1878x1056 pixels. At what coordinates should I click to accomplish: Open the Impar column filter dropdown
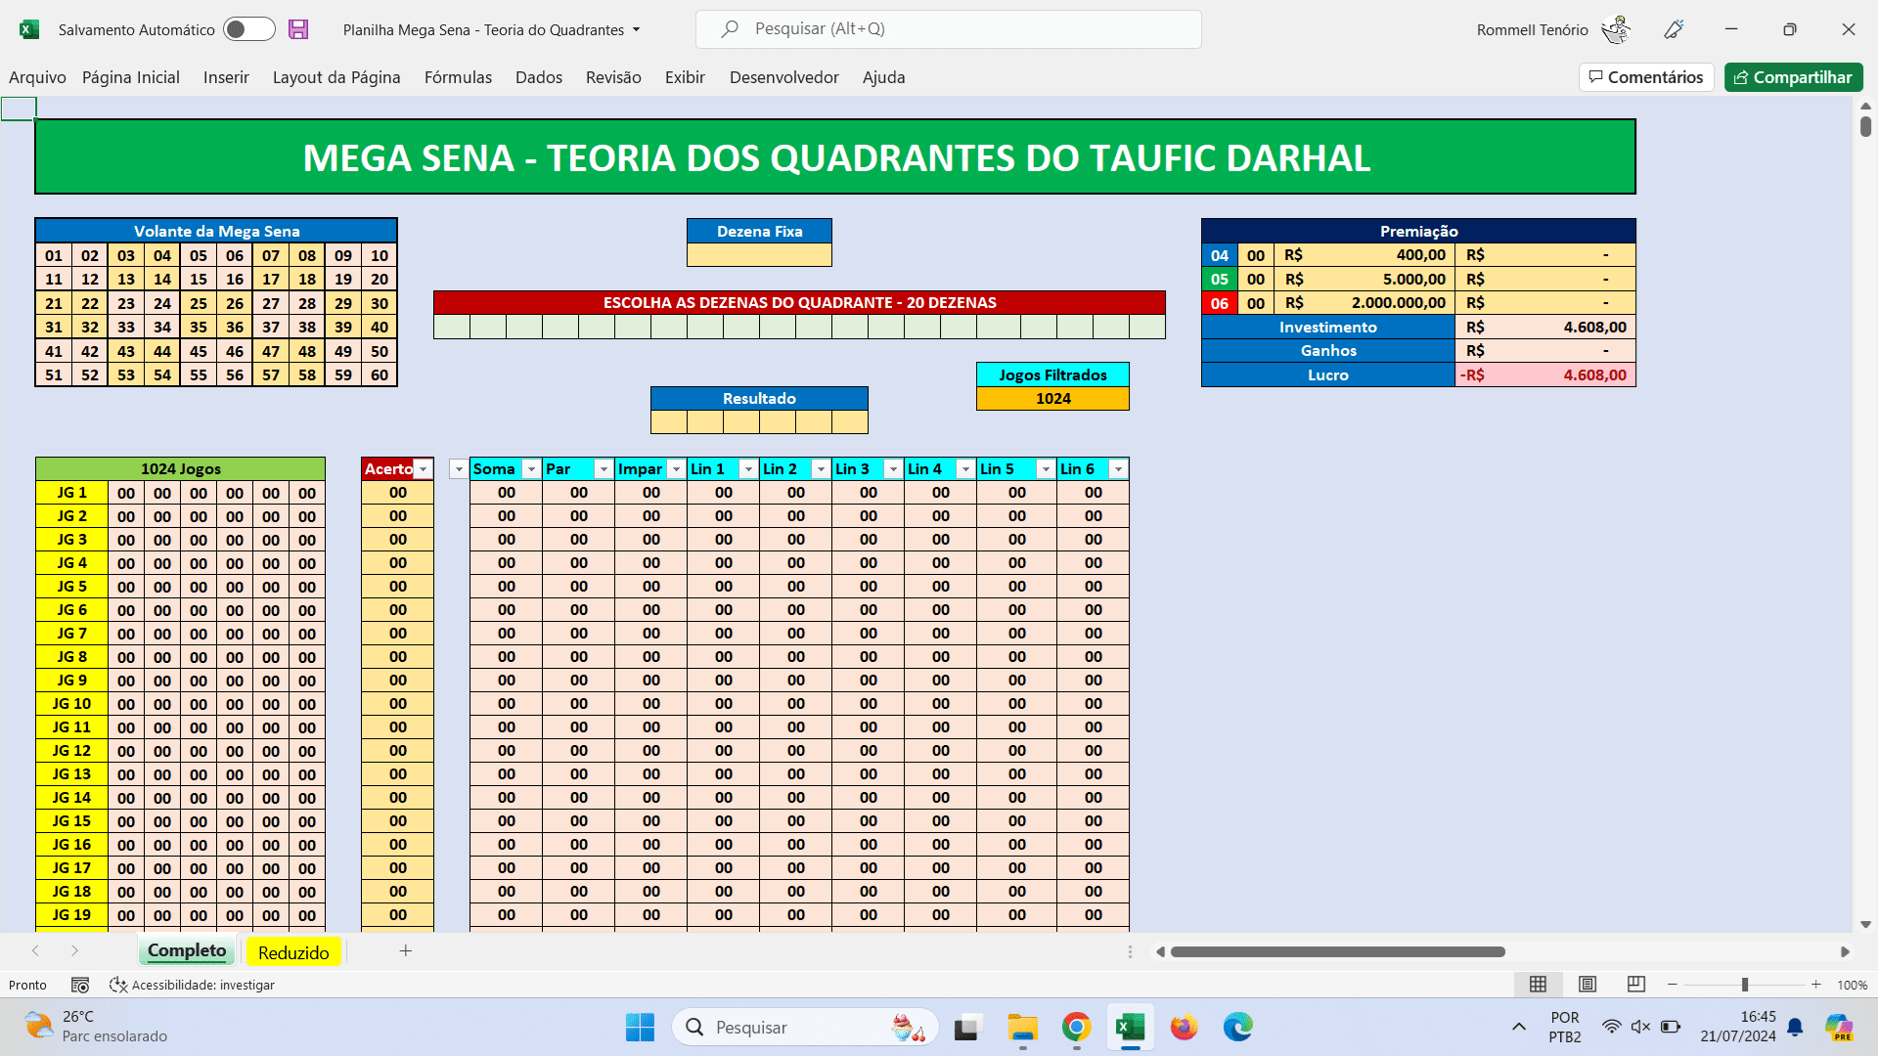[676, 469]
